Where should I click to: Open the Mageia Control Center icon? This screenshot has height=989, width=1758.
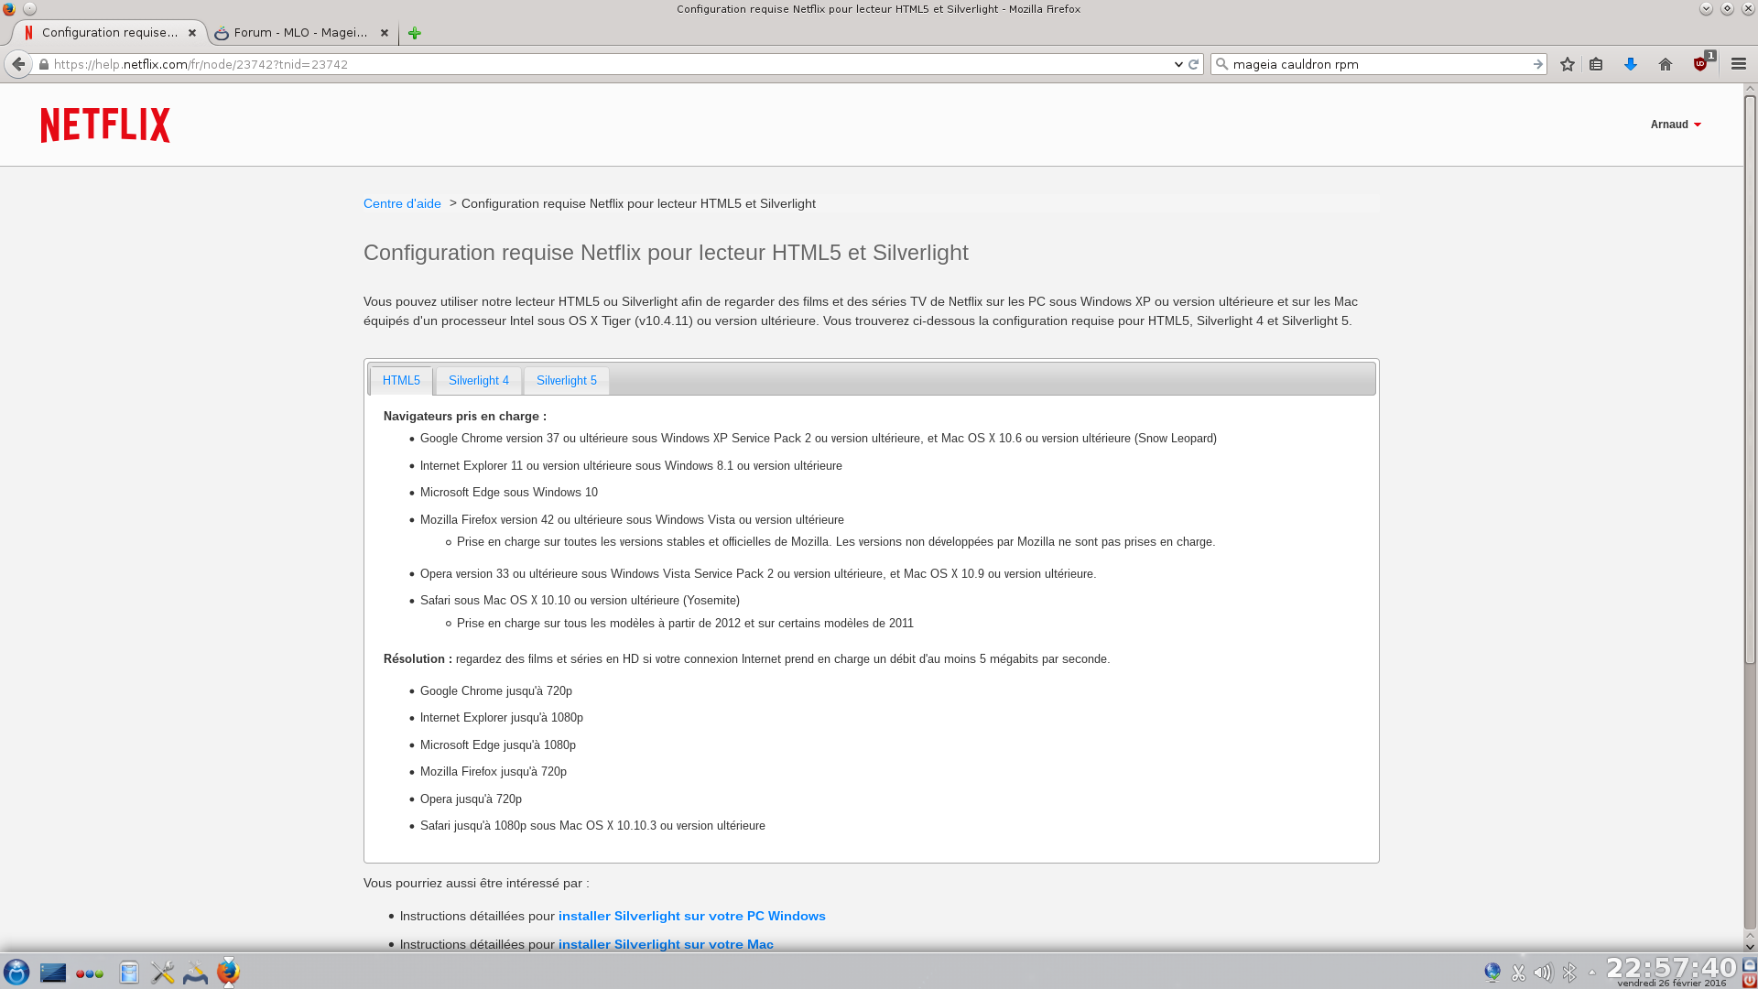click(x=195, y=973)
